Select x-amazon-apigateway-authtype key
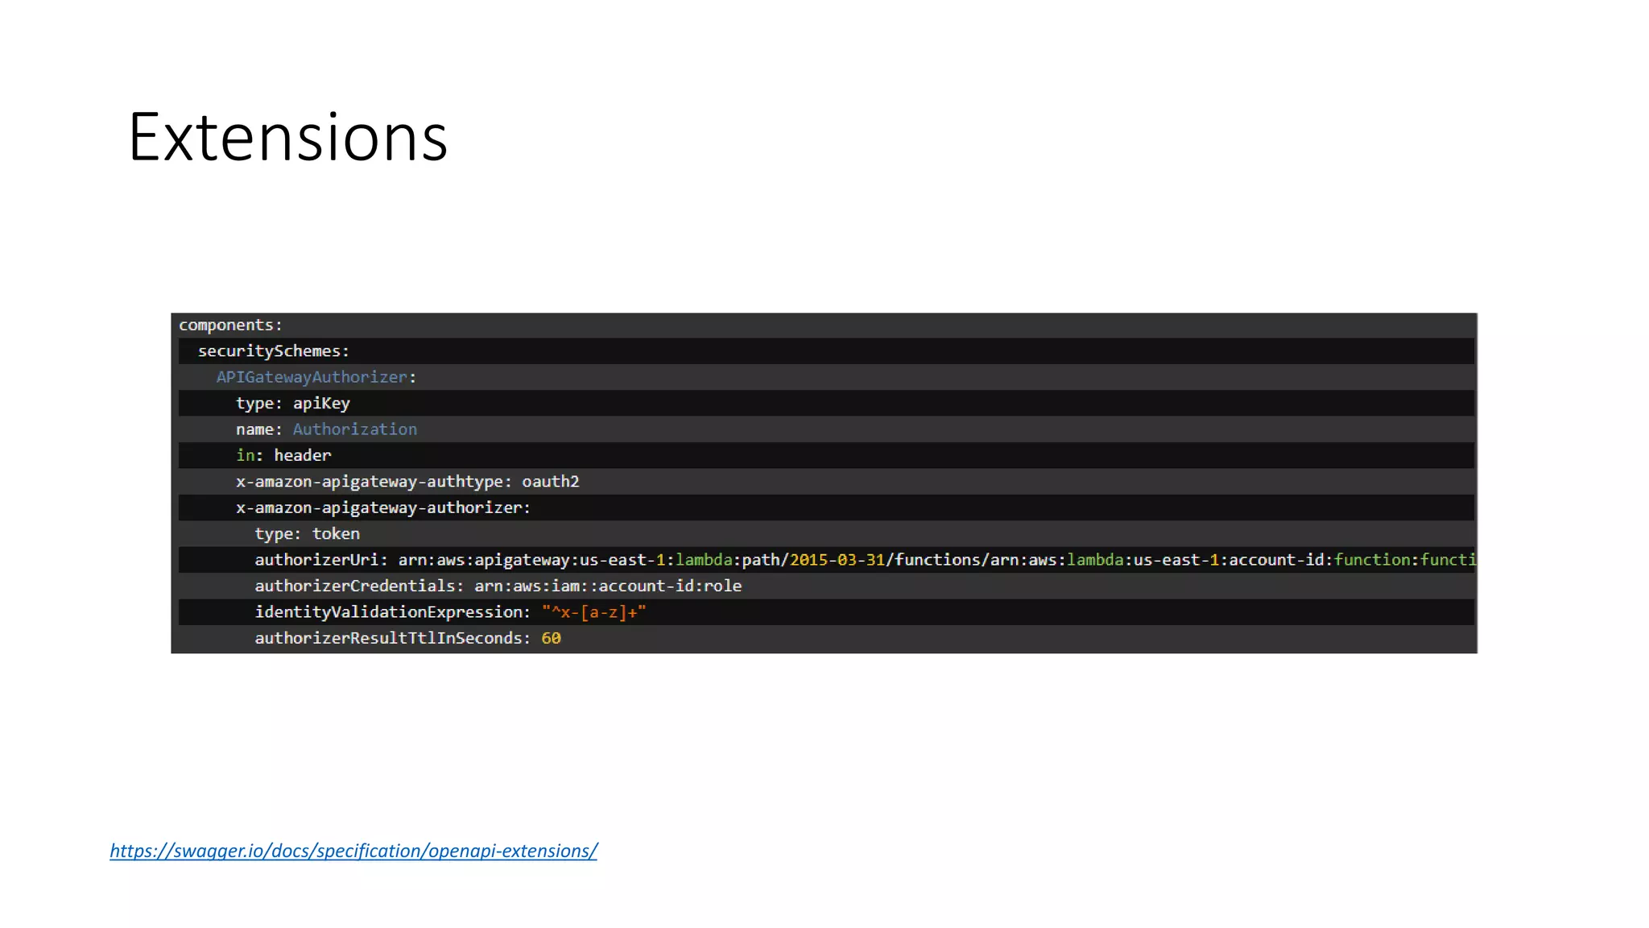Screen dimensions: 1649x928 [x=372, y=482]
